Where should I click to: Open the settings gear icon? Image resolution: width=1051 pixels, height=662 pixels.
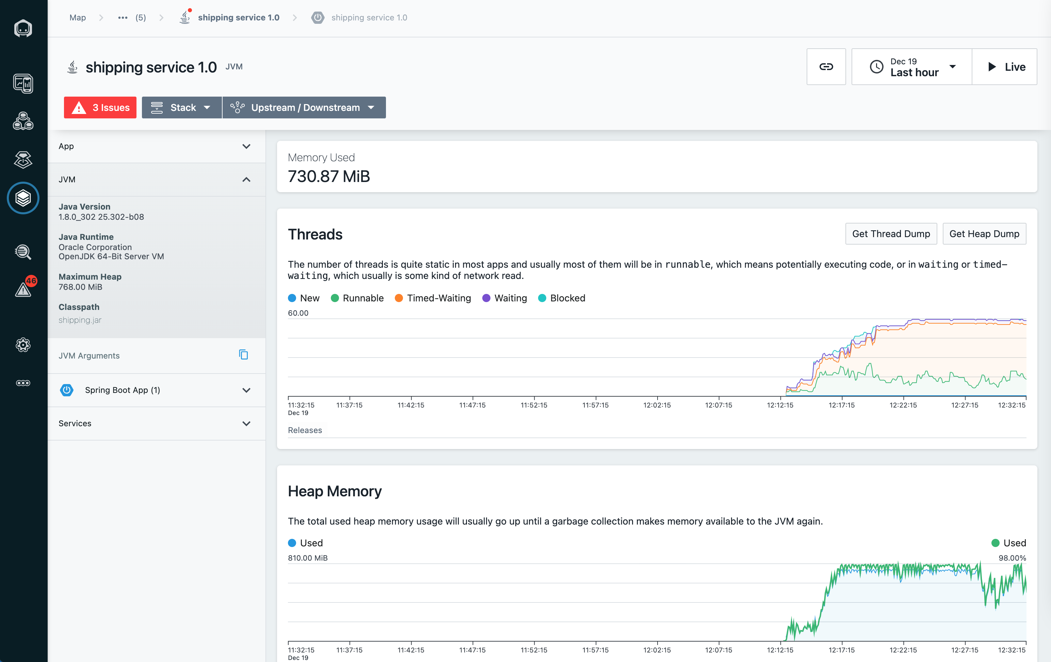coord(23,345)
